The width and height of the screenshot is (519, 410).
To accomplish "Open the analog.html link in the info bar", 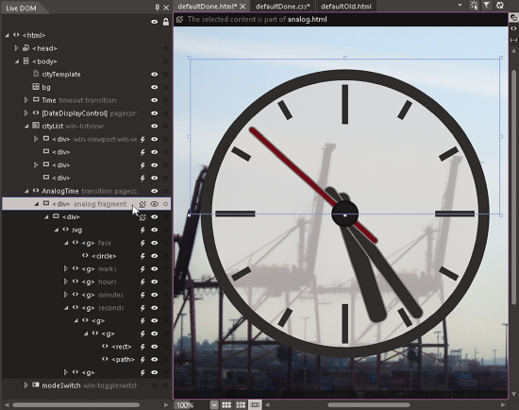I will (307, 19).
